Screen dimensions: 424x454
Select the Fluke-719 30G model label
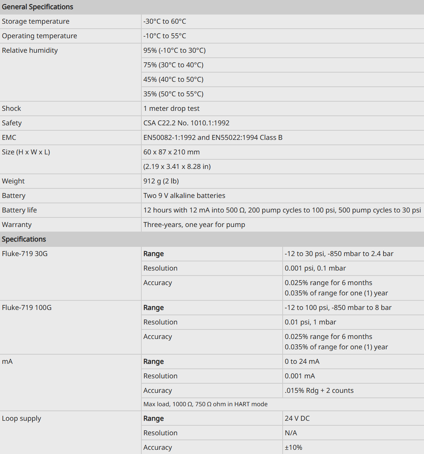pos(24,254)
